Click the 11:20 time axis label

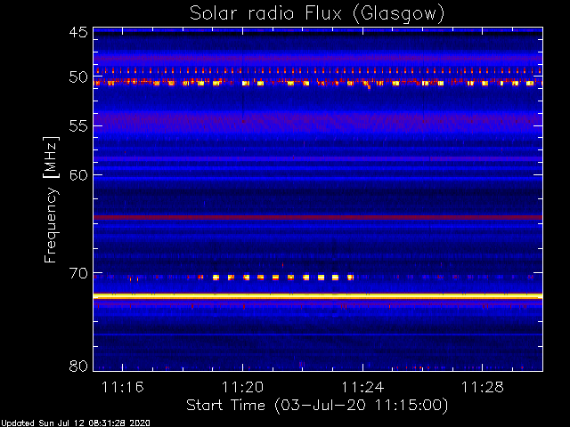[242, 387]
